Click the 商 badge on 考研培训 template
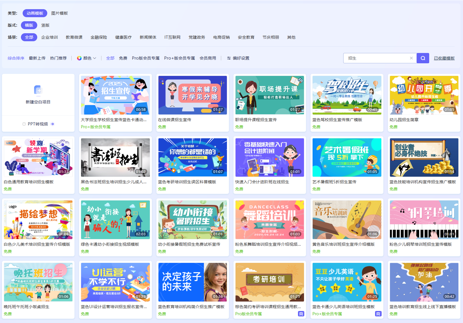This screenshot has width=463, height=323. click(x=301, y=314)
